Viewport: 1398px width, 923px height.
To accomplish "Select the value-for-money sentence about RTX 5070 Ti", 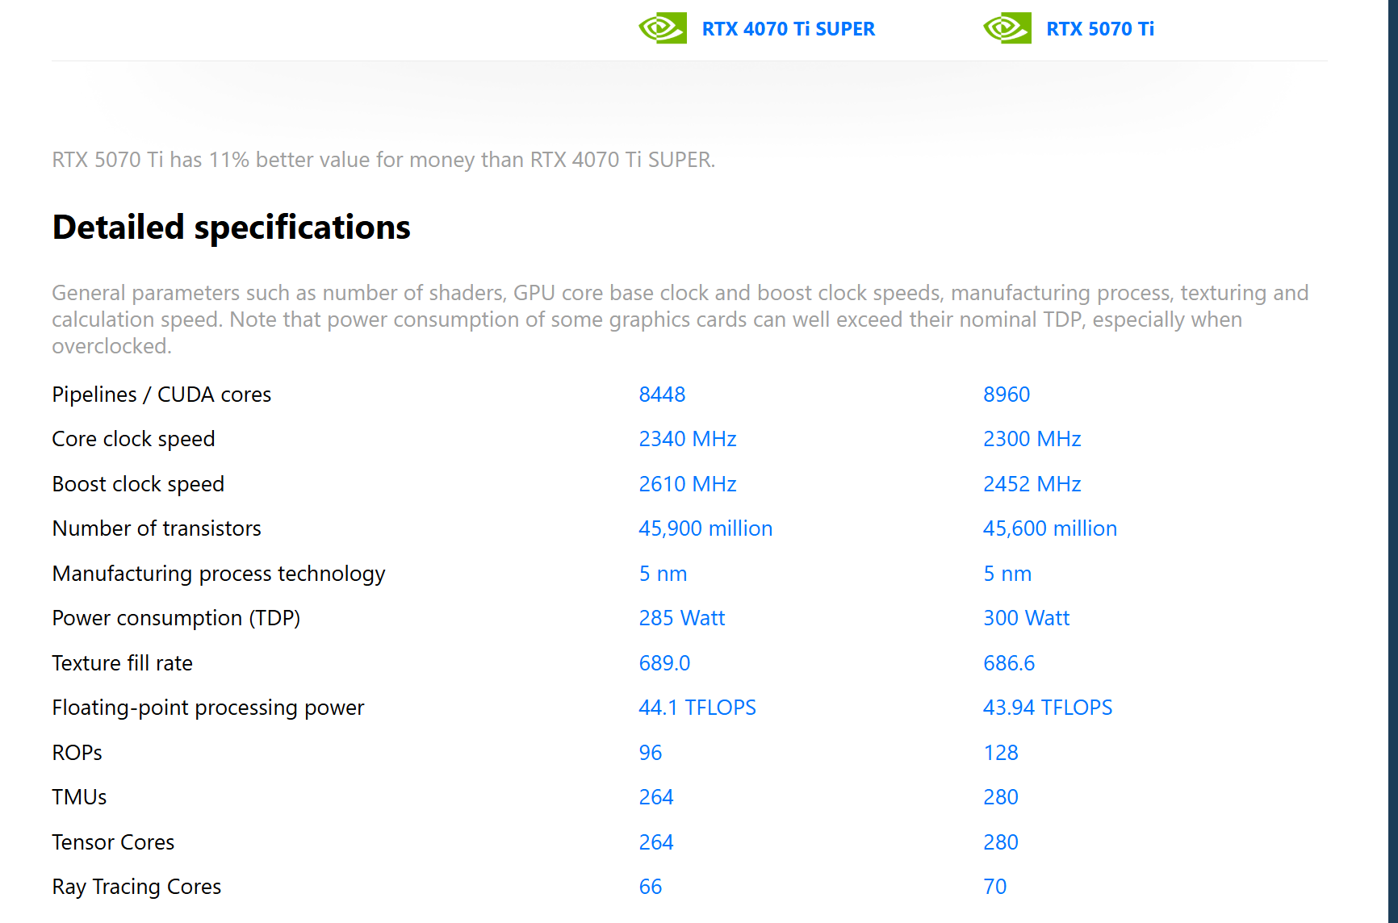I will [x=383, y=160].
